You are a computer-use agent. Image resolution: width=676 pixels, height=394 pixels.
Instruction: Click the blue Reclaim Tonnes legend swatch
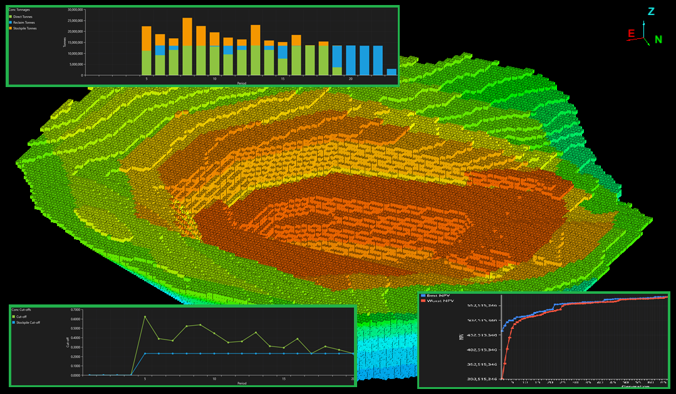point(11,23)
